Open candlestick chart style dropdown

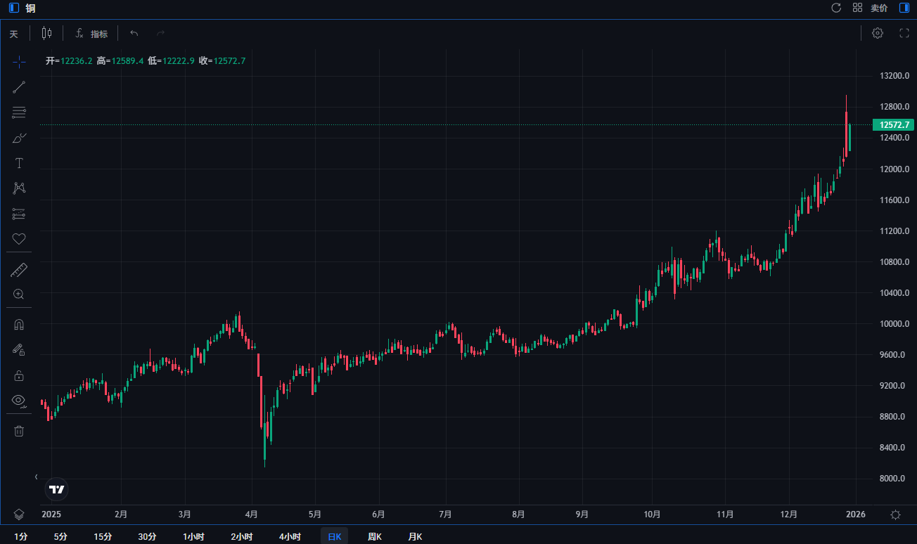click(x=46, y=33)
